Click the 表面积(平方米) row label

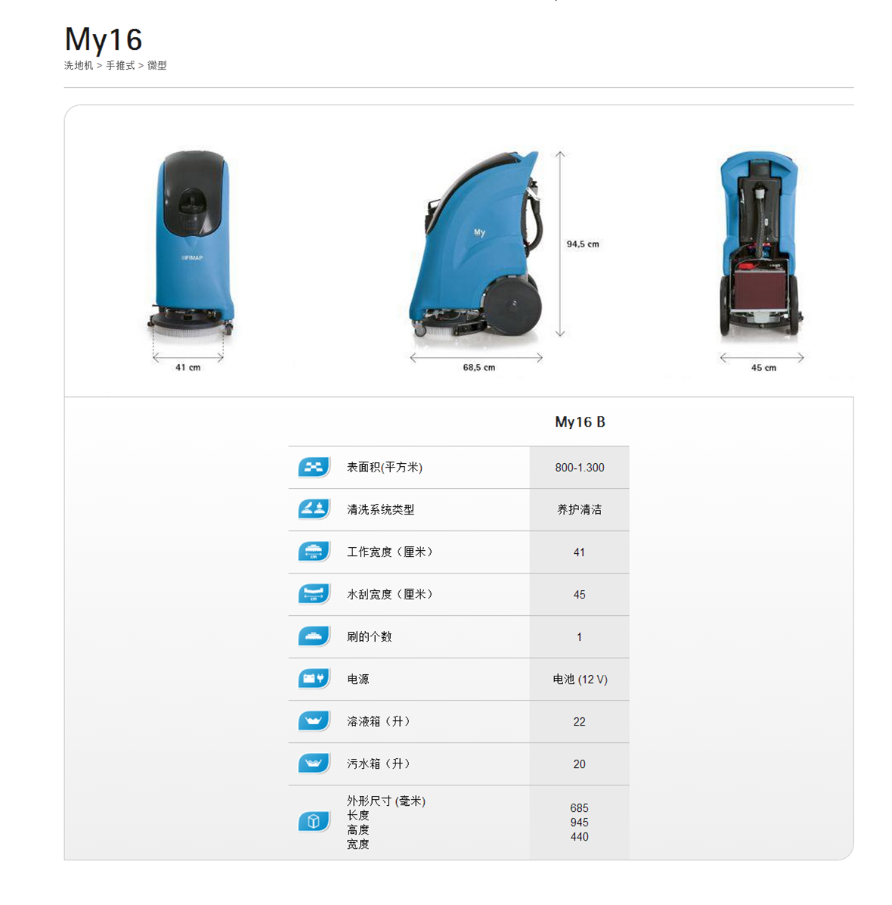pos(385,468)
